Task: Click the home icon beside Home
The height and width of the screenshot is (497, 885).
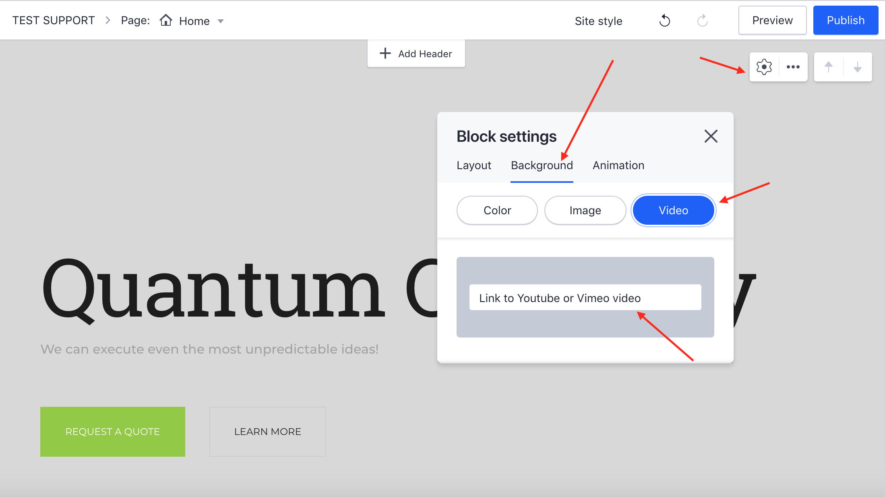Action: [x=165, y=20]
